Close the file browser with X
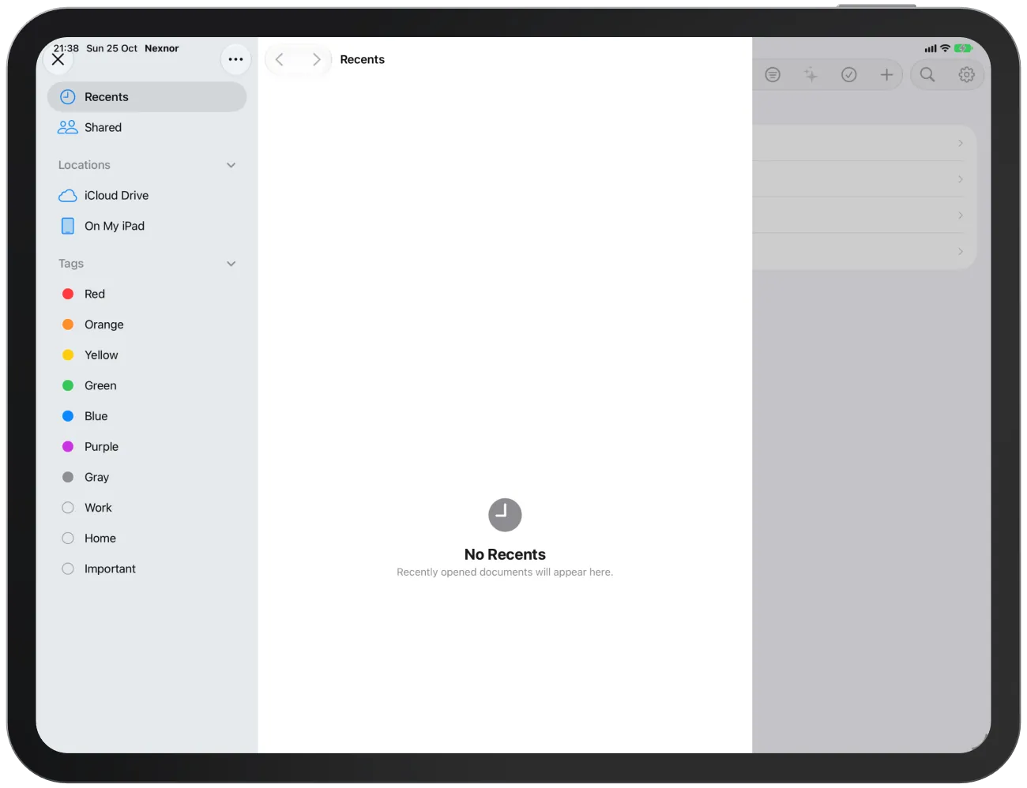 [58, 59]
